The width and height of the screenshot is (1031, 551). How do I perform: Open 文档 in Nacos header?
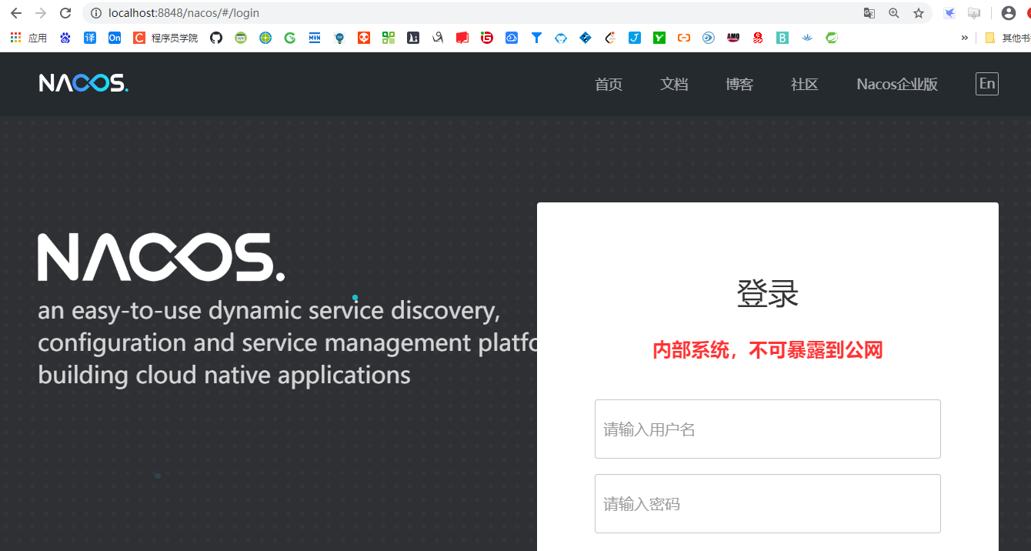[674, 85]
